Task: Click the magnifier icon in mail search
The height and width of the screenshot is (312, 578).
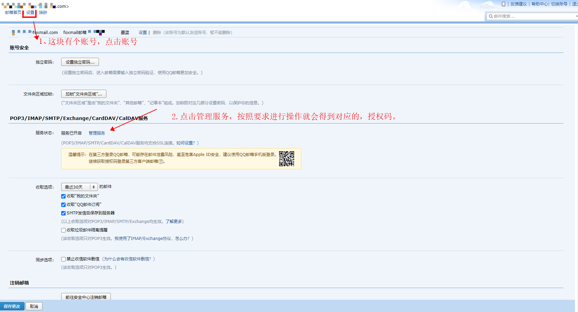Action: click(x=491, y=16)
